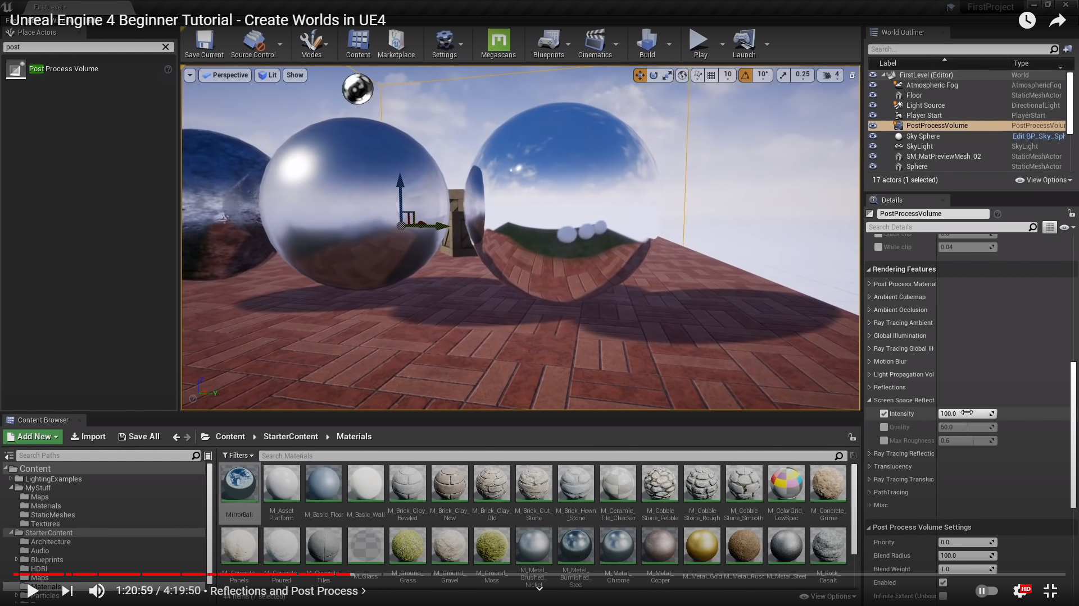The width and height of the screenshot is (1079, 606).
Task: Click the Save Current toolbar icon
Action: (x=204, y=42)
